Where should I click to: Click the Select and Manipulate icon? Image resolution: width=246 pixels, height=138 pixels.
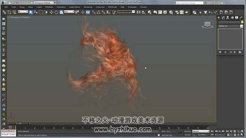click(x=83, y=12)
